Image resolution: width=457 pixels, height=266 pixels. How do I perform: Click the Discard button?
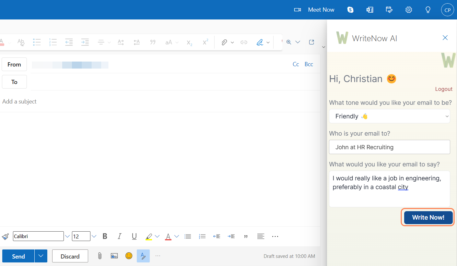click(70, 256)
